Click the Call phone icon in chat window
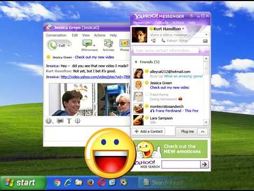Image resolution: width=254 pixels, height=191 pixels. coord(52,45)
